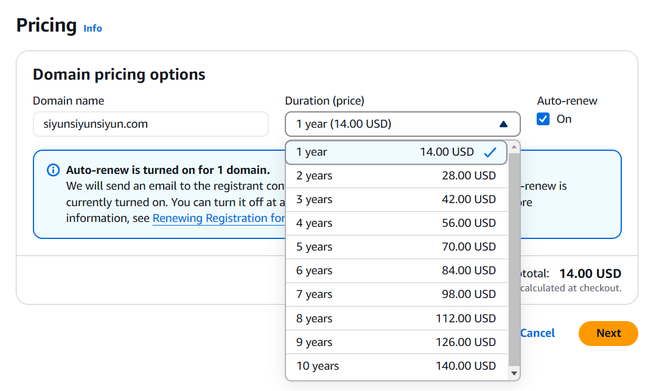This screenshot has height=391, width=645.
Task: Click the Domain name input field
Action: (x=150, y=124)
